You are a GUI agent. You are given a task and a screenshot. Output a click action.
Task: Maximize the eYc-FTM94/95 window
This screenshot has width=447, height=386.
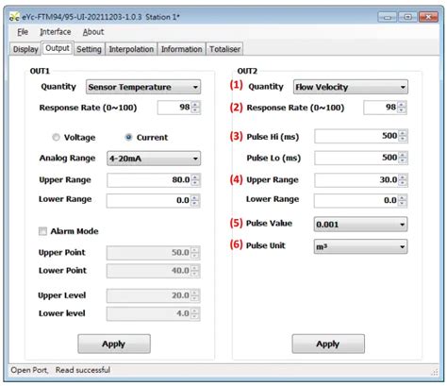(407, 17)
